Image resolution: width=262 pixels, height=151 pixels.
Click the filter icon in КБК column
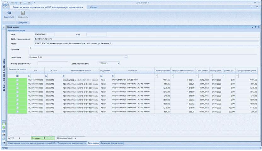[29, 76]
